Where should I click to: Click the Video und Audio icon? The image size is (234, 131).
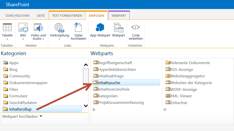[x=38, y=27]
